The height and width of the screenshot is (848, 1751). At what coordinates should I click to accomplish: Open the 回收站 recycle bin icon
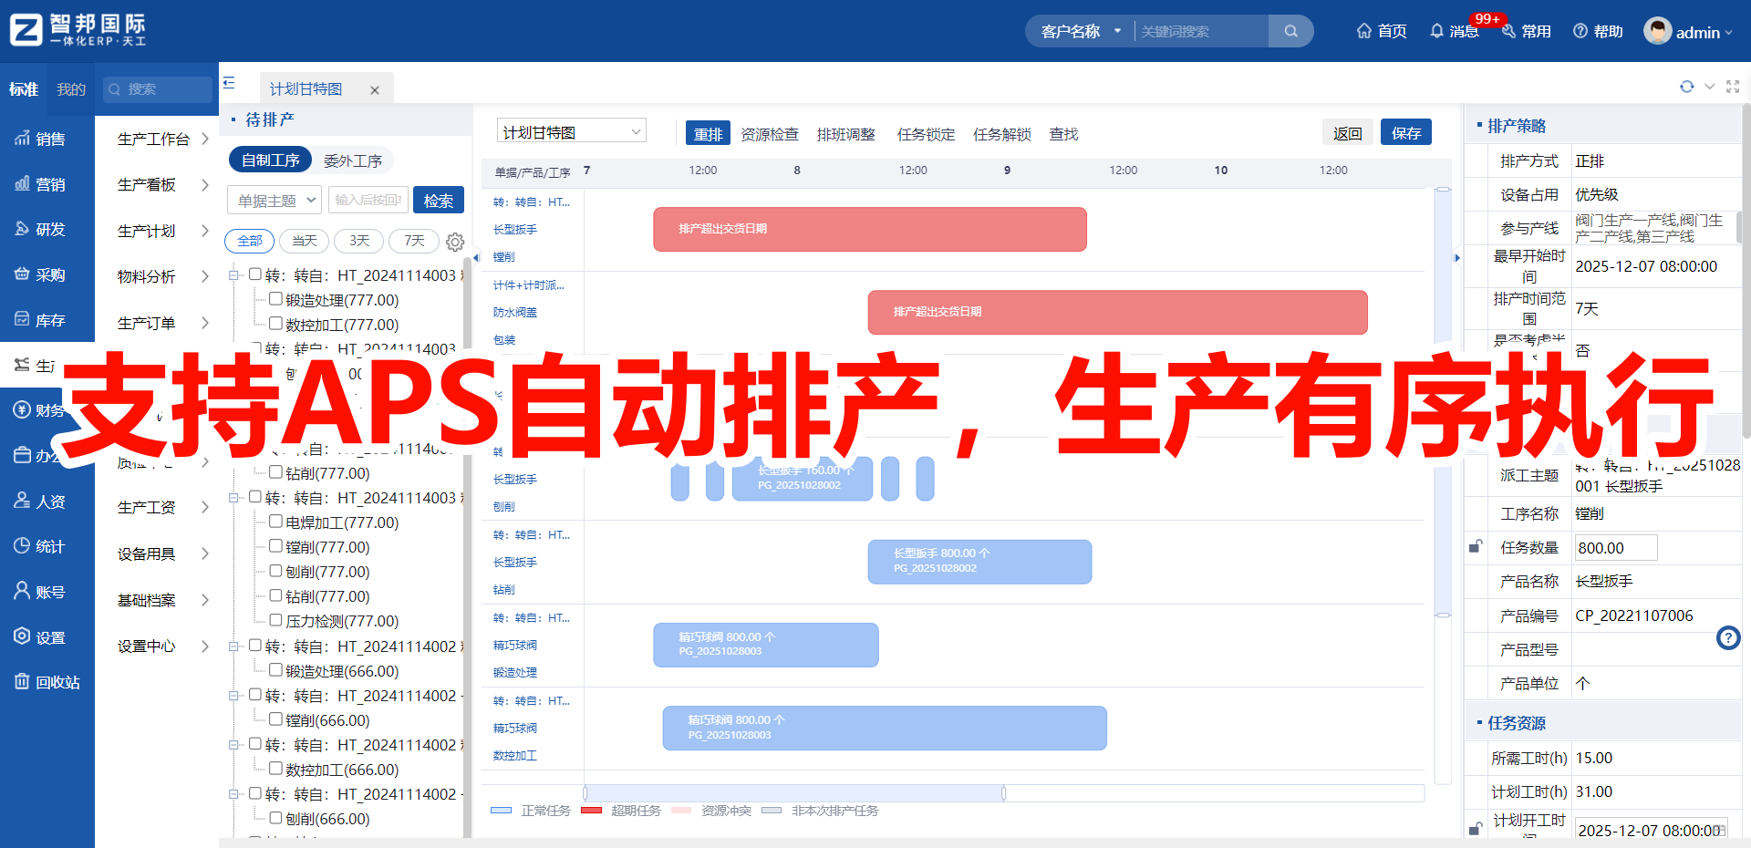[x=22, y=681]
